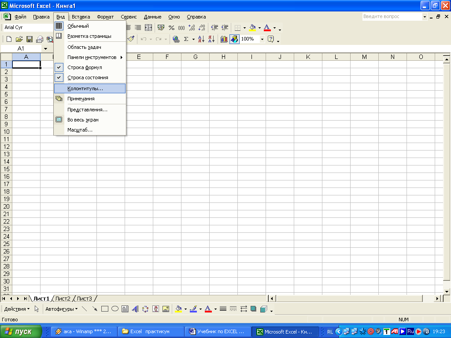451x338 pixels.
Task: Open the Вставка menu
Action: point(81,17)
